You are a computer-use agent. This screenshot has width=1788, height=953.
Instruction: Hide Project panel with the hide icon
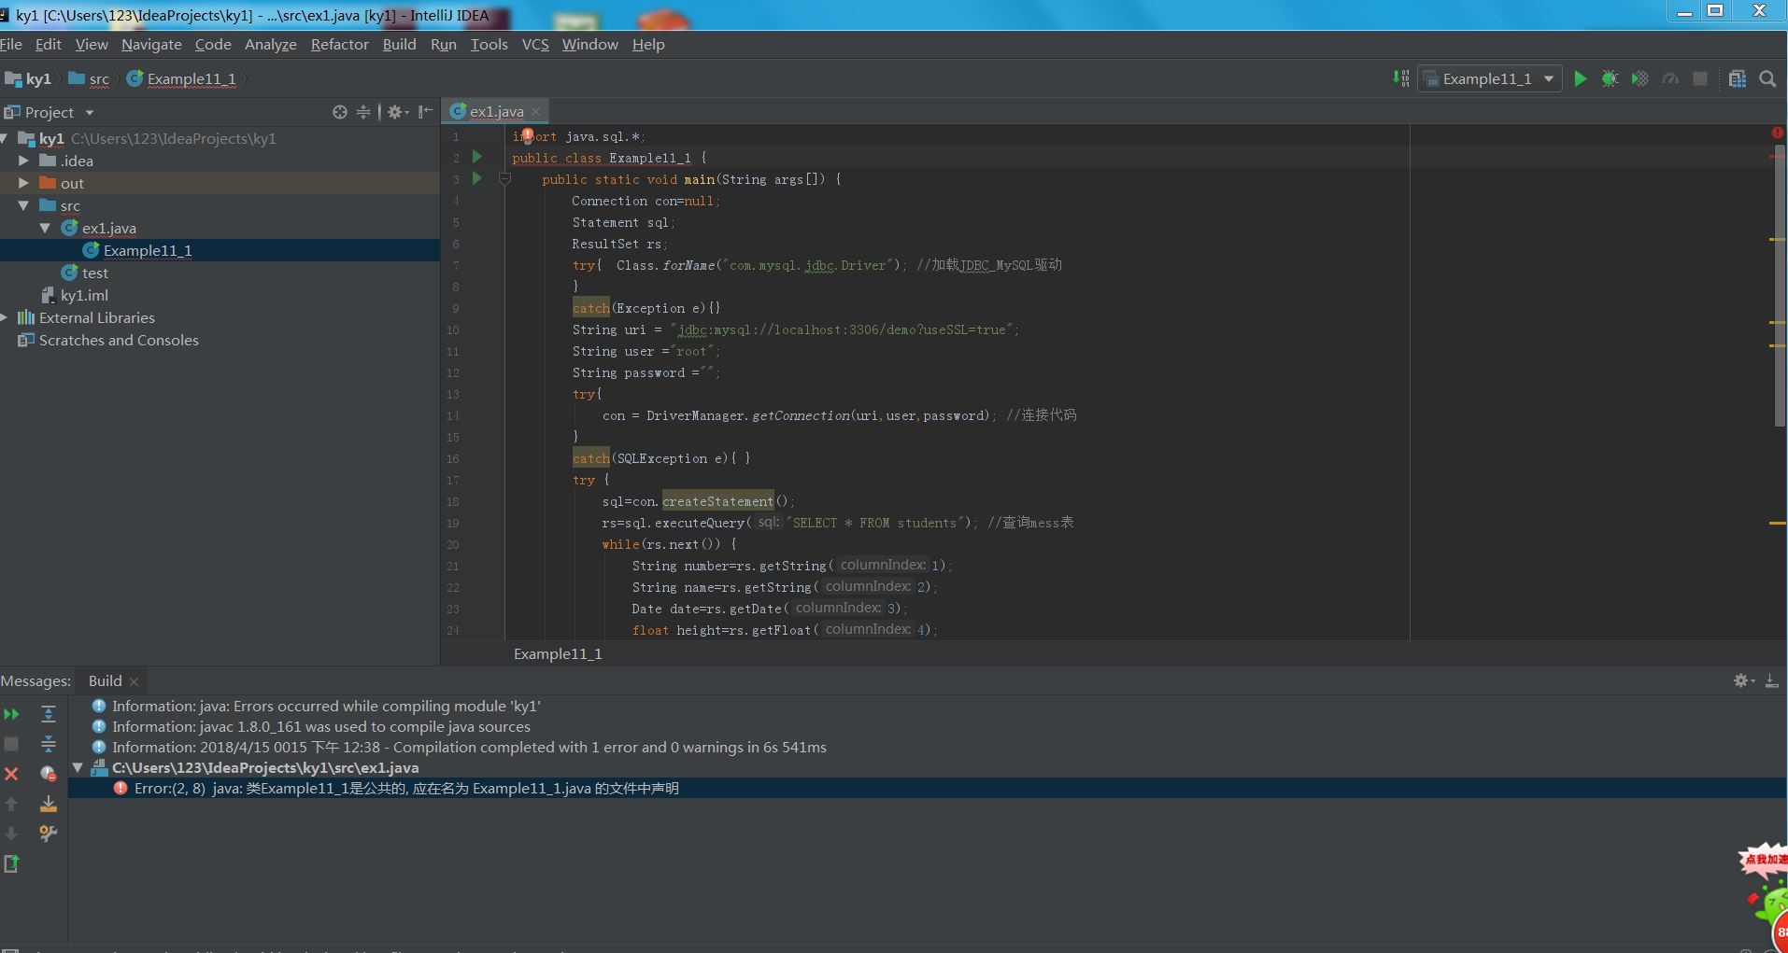point(425,112)
